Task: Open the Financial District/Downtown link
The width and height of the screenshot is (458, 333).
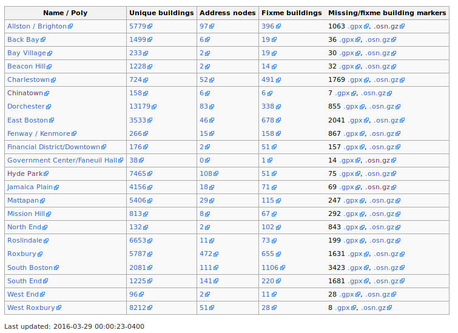Action: (x=53, y=147)
